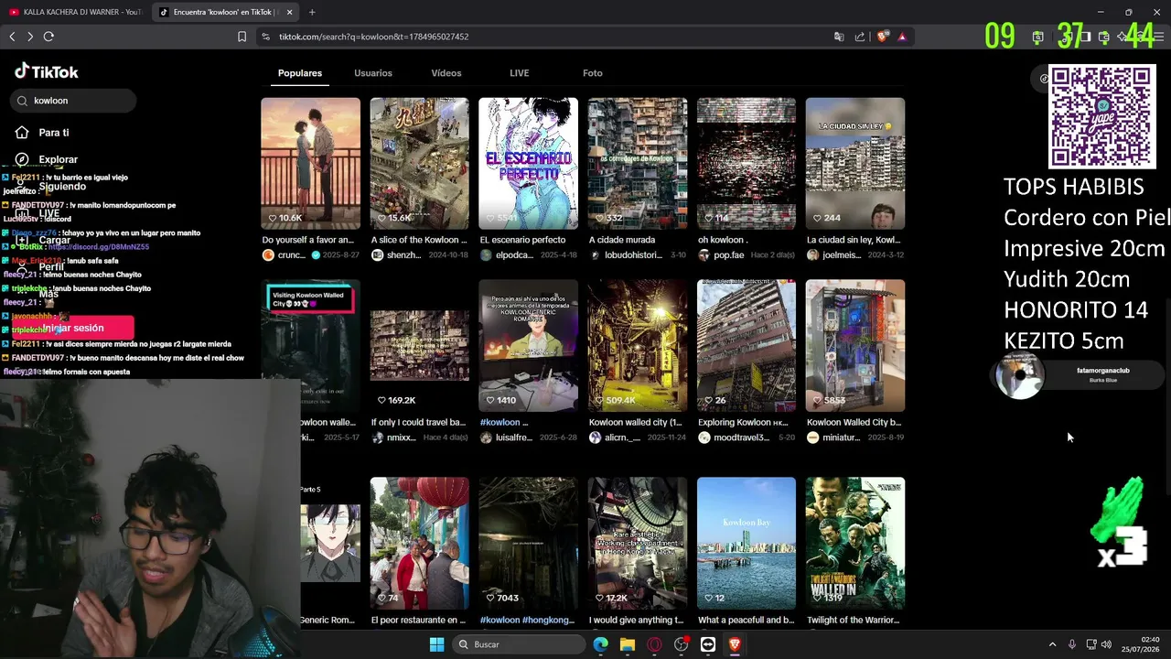Click the microphone icon in system tray
1171x659 pixels.
(1071, 644)
